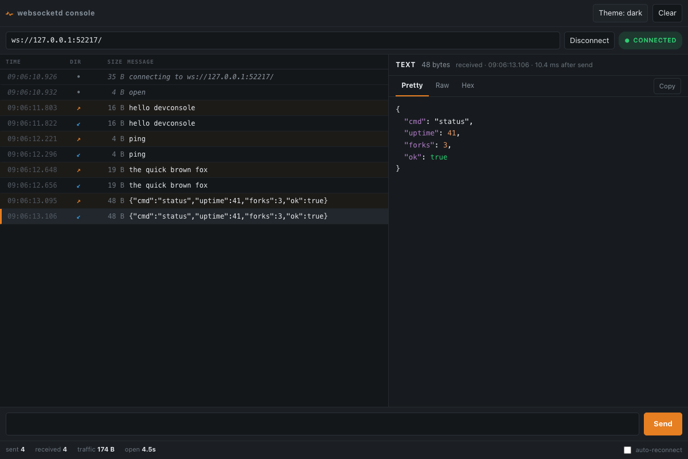Select the JSON status message at 09:06:13.095
This screenshot has width=688, height=459.
click(194, 201)
